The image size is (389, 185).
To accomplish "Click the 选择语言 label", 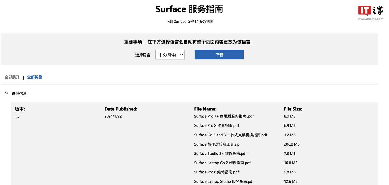I will [143, 55].
